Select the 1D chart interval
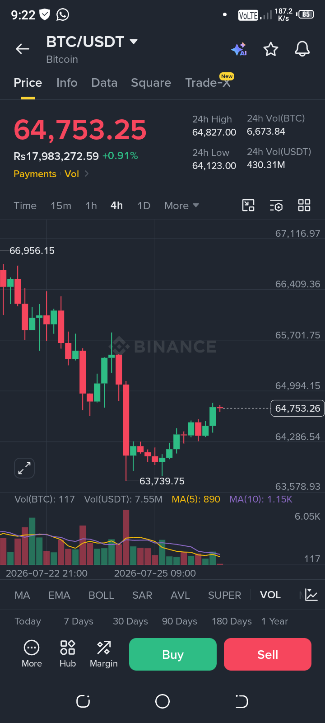Screen dimensions: 325x723 tap(144, 206)
